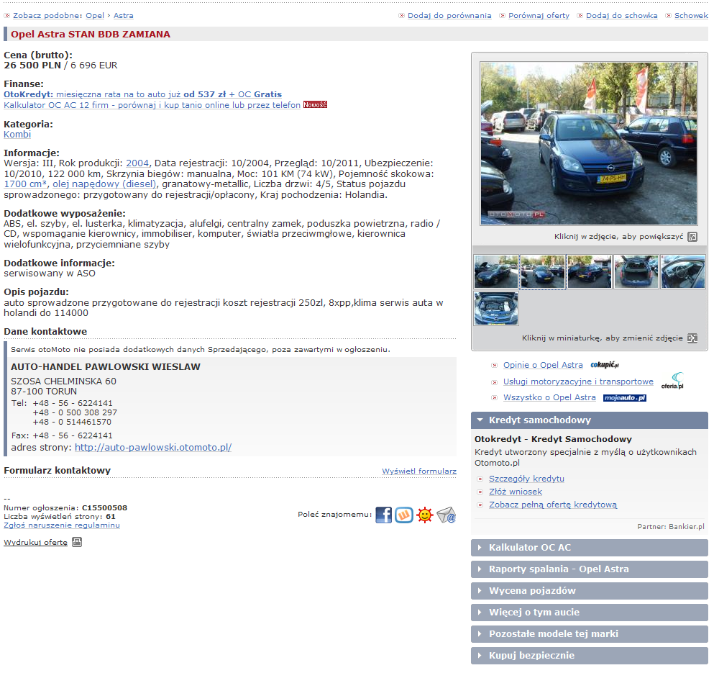Open Kalkulator OC AC 12 firm link
The width and height of the screenshot is (714, 673).
(152, 105)
